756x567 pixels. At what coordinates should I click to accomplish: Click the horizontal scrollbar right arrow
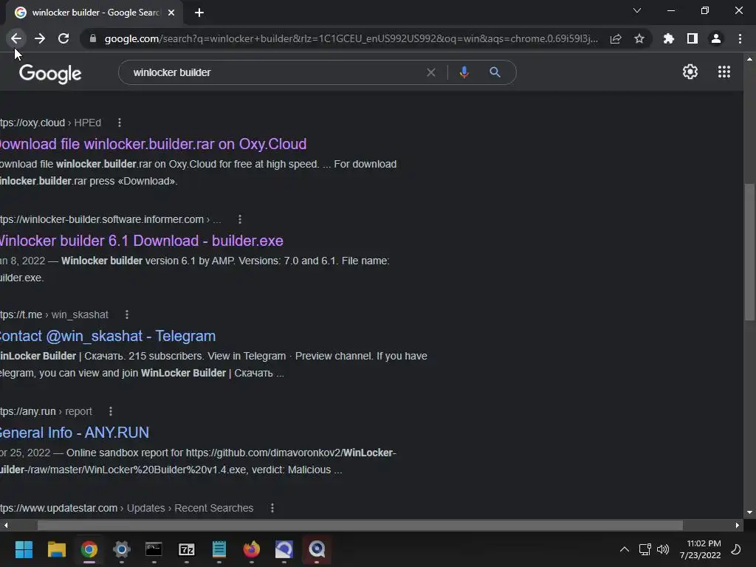tap(738, 525)
